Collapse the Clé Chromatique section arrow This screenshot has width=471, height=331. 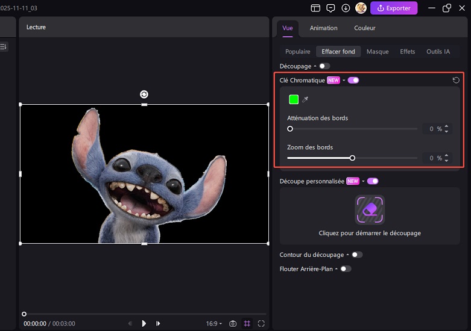344,81
